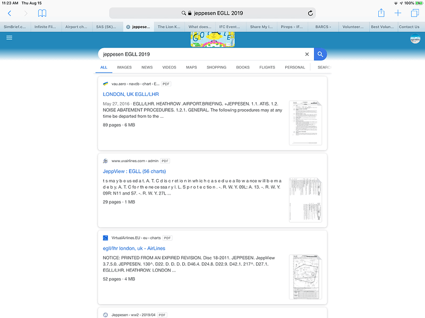Close the jeppesen tab with its X
Screen dimensions: 425x318
tap(128, 27)
